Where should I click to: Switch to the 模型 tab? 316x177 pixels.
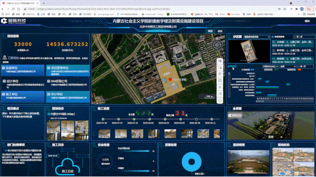[210, 31]
